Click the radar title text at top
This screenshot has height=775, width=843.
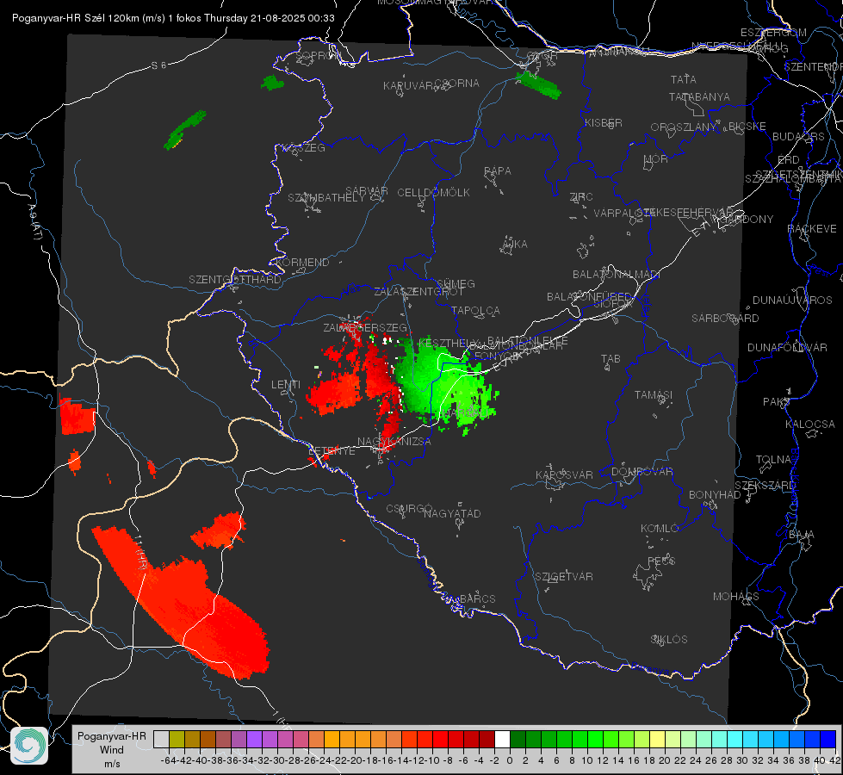[x=173, y=18]
